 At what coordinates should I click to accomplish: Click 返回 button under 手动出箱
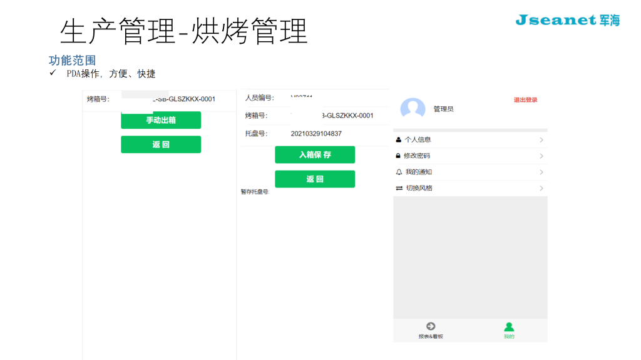(161, 144)
